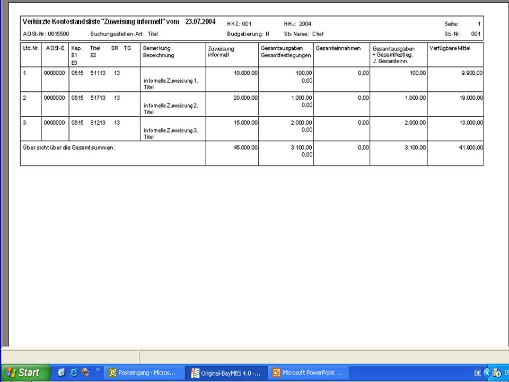This screenshot has height=382, width=509.
Task: Click the 'Seite: 1' page indicator
Action: pyautogui.click(x=462, y=24)
